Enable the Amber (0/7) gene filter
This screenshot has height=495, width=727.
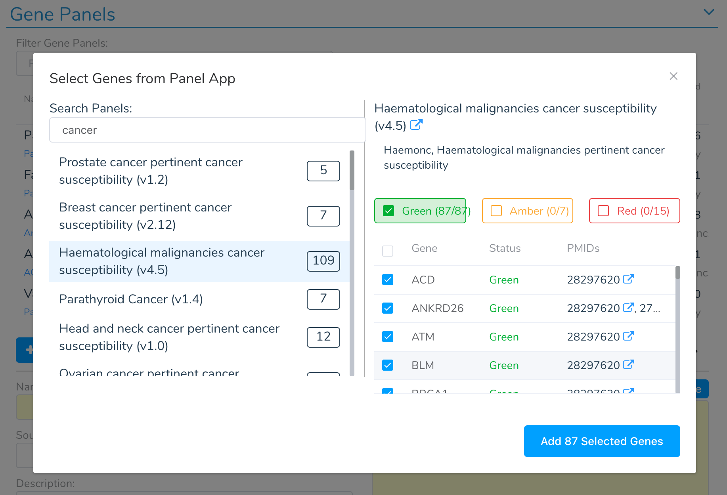click(527, 211)
